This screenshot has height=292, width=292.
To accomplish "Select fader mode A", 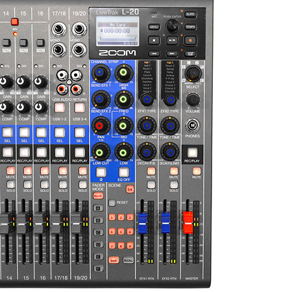I will (x=98, y=208).
